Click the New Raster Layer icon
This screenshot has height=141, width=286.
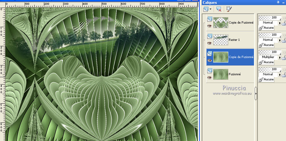pos(206,9)
